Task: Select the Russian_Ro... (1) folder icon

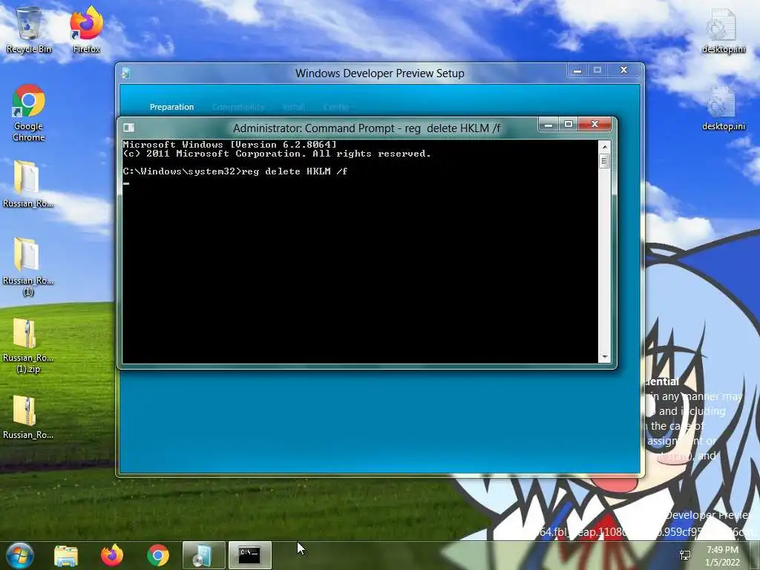Action: [28, 266]
